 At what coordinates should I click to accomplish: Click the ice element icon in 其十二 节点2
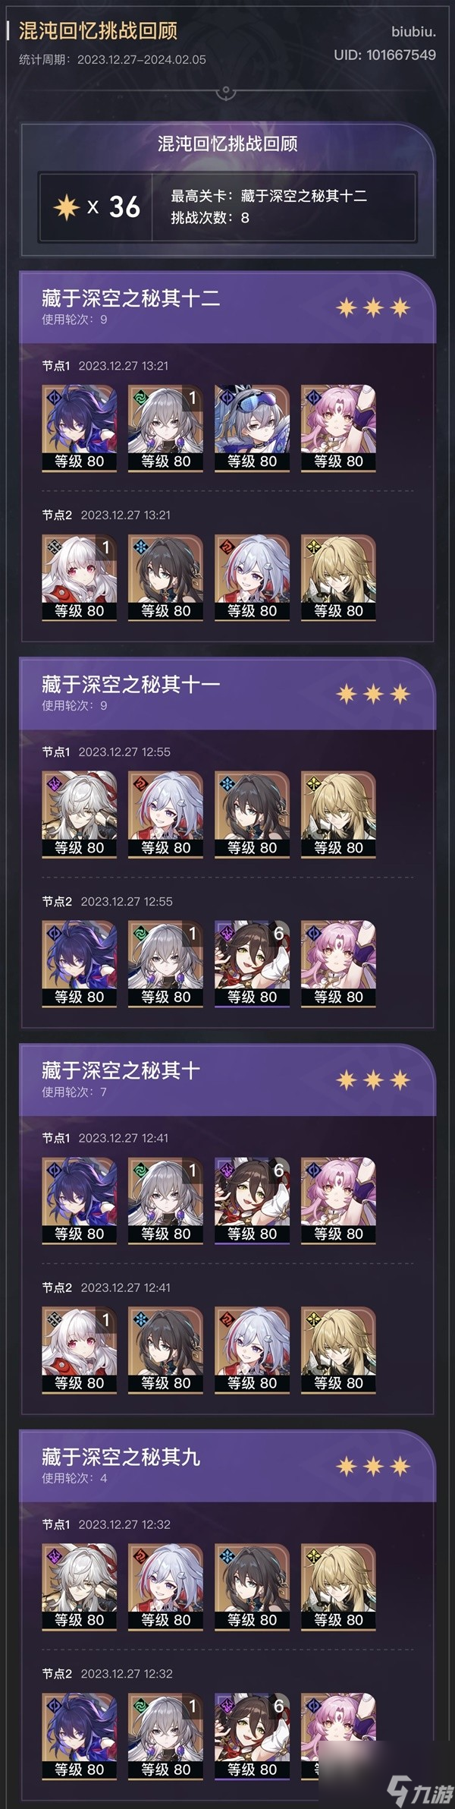point(140,546)
